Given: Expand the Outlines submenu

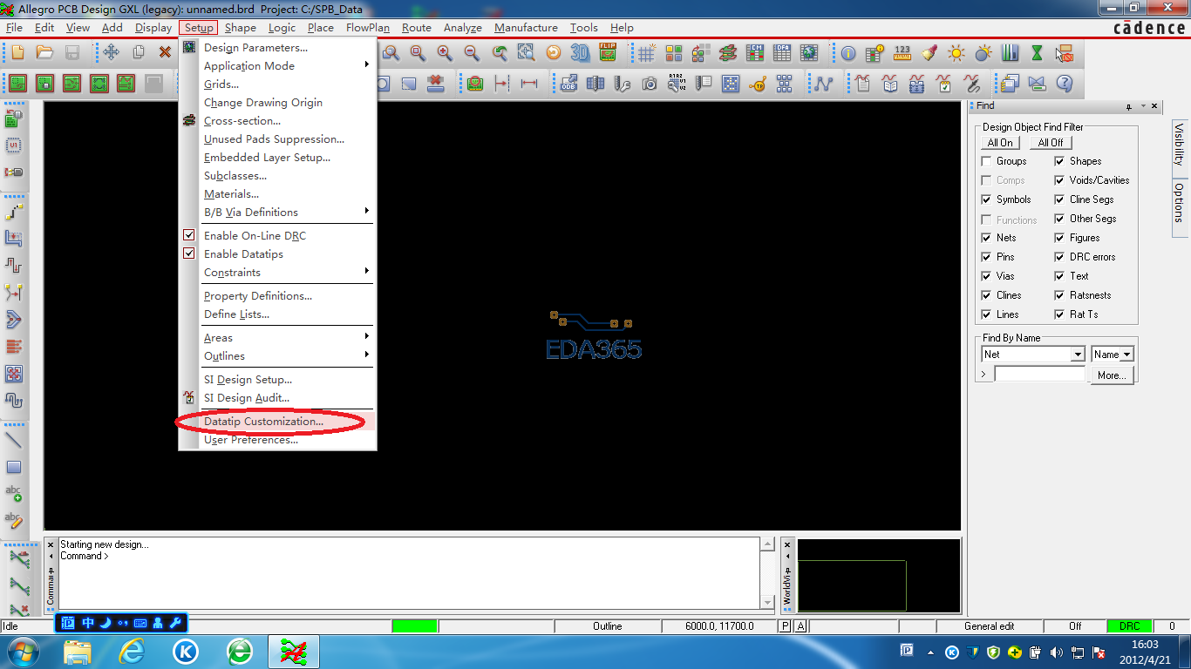Looking at the screenshot, I should (277, 355).
